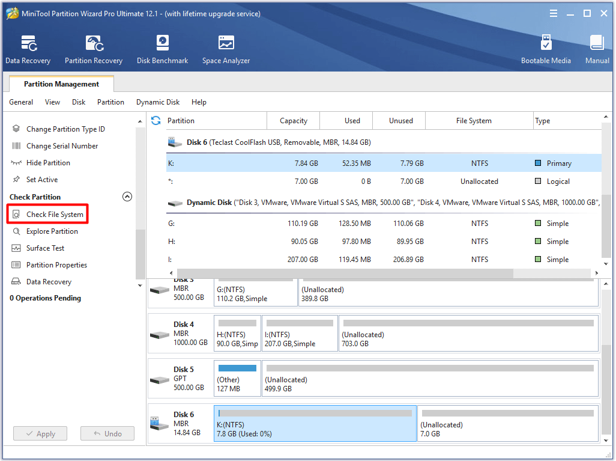This screenshot has height=461, width=616.
Task: Click the Explore Partition magnifier icon
Action: point(16,231)
